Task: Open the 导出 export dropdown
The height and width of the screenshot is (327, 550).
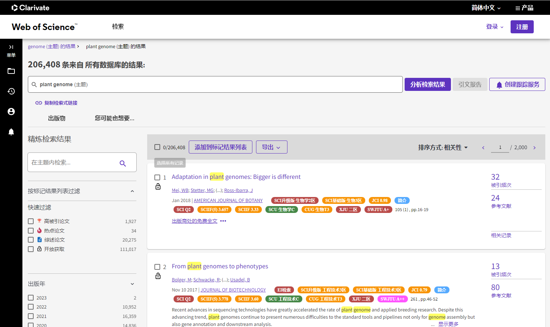Action: 272,147
